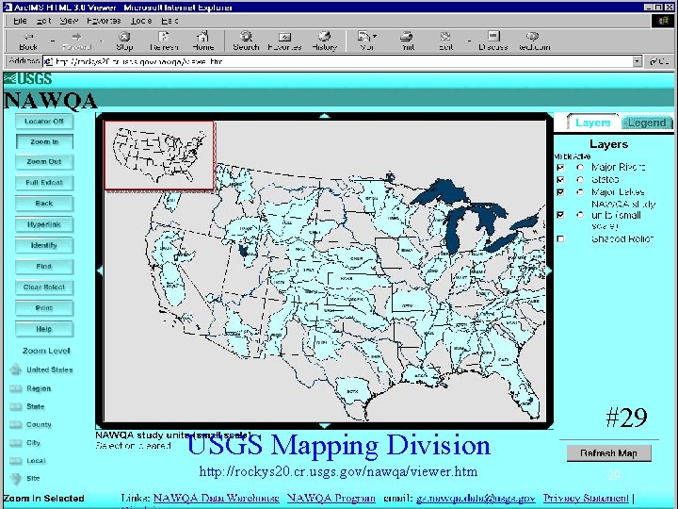Click the Refresh toolbar icon
Screen dimensions: 678x509
[x=164, y=37]
